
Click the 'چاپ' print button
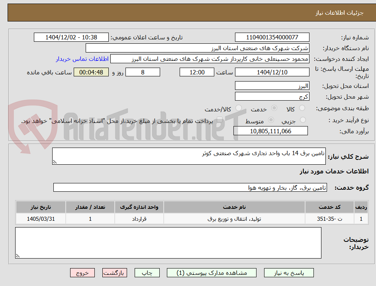click(x=147, y=272)
